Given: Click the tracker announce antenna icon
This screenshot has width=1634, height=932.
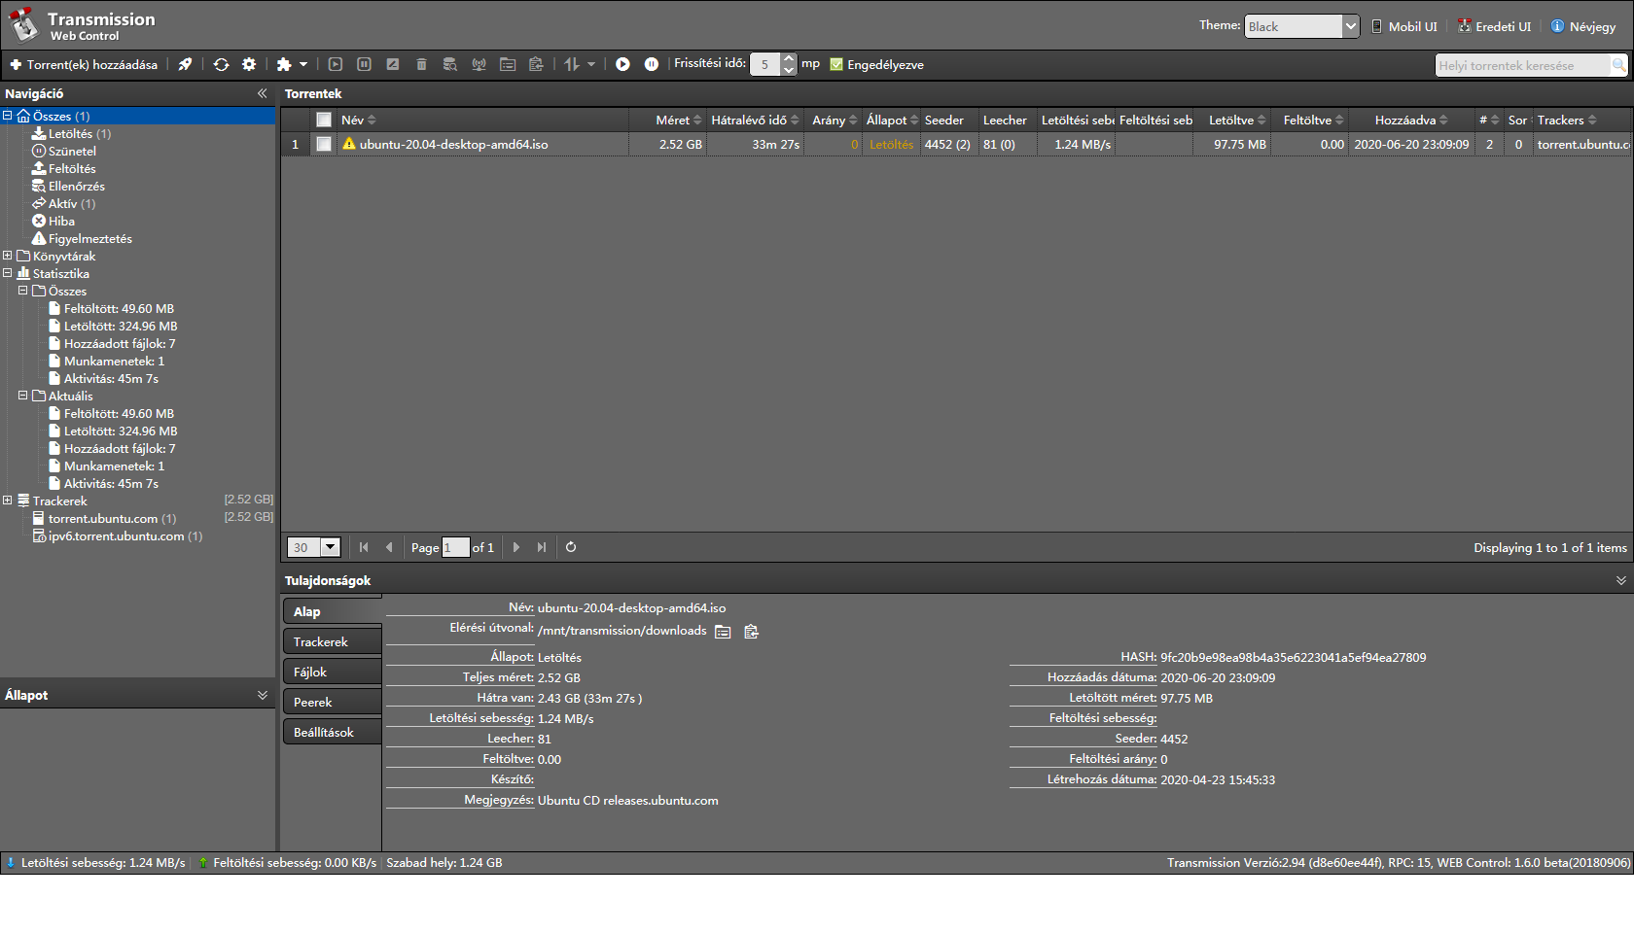Looking at the screenshot, I should [x=479, y=65].
